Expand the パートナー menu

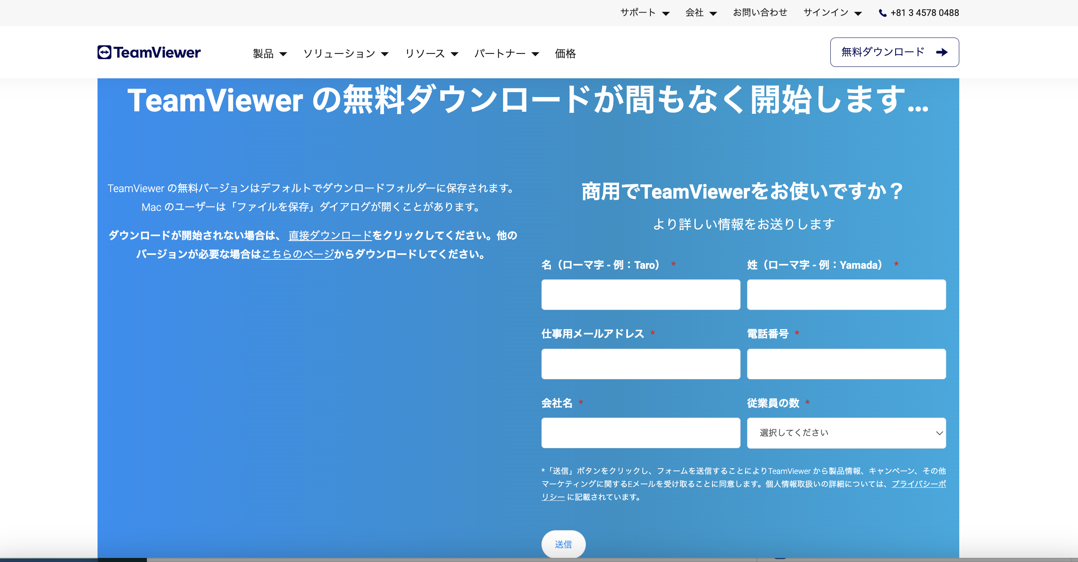coord(506,53)
